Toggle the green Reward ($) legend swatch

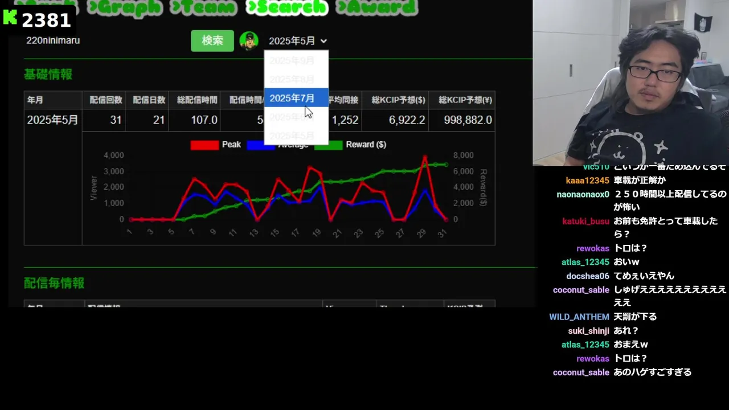coord(329,145)
